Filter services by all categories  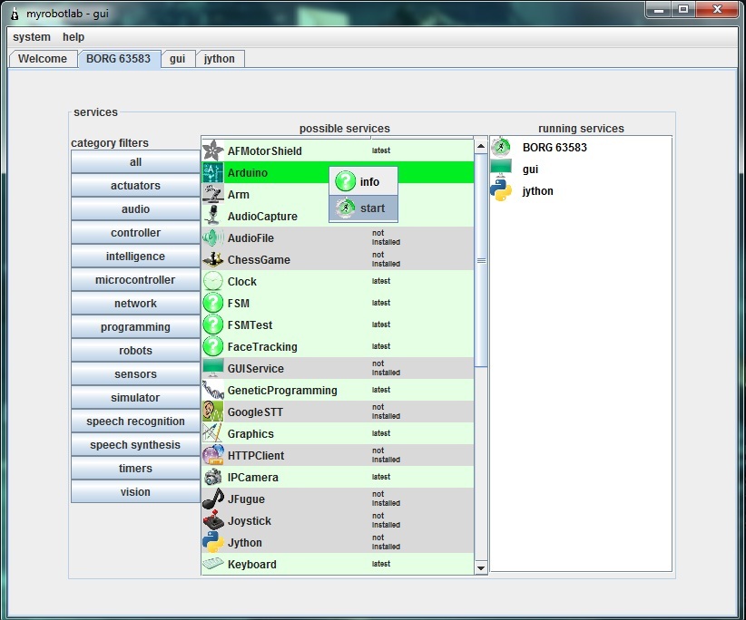(x=135, y=162)
